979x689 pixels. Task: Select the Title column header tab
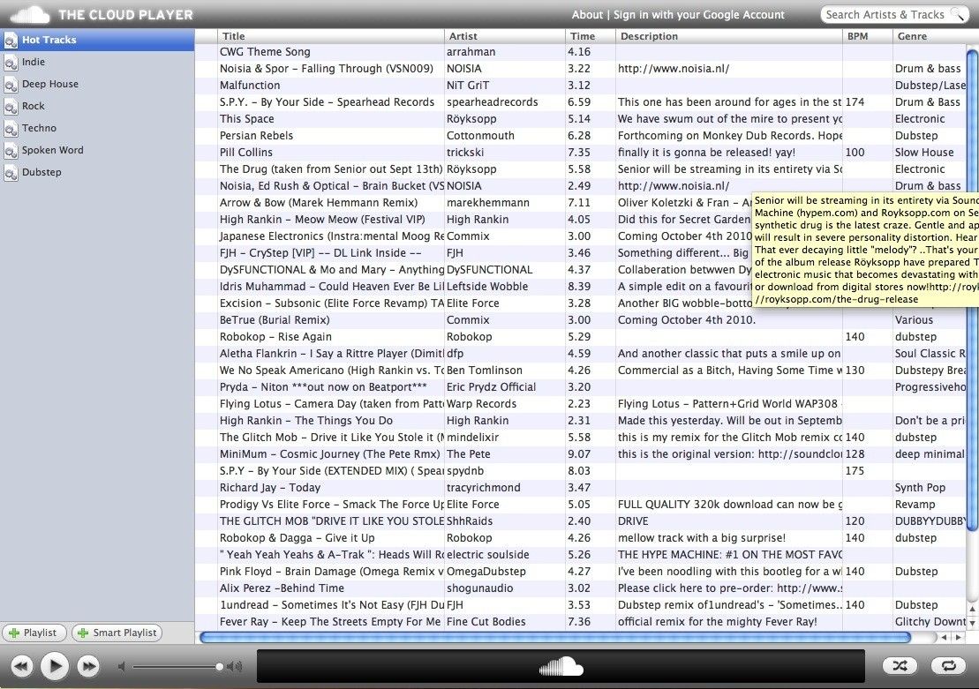[x=235, y=36]
